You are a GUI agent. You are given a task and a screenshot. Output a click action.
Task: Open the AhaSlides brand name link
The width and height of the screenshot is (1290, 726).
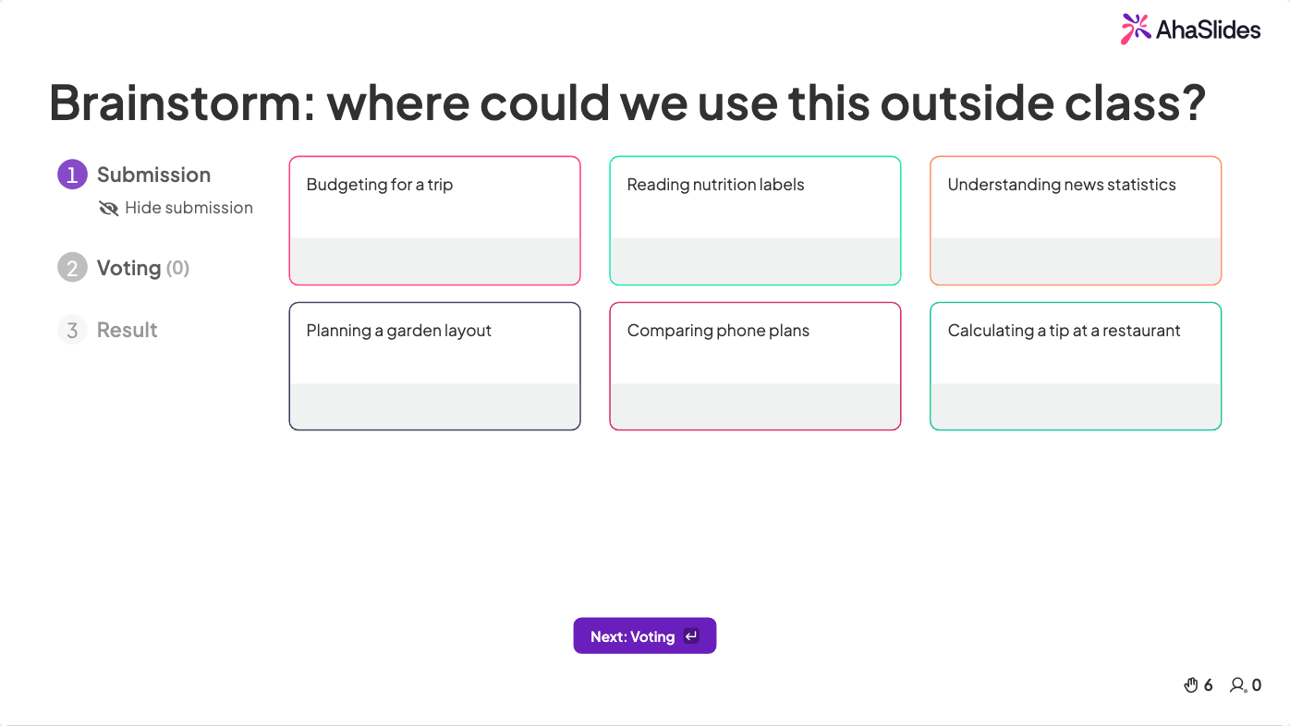1208,30
